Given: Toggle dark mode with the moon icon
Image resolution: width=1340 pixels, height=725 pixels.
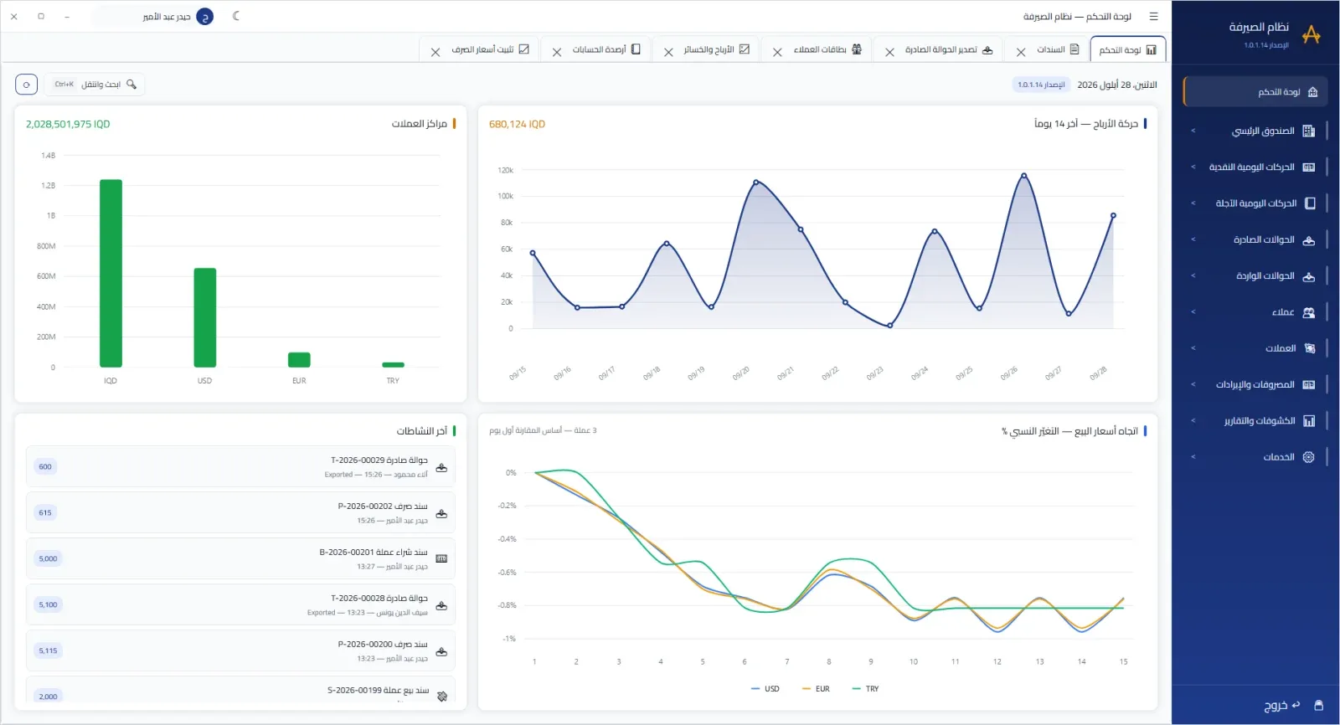Looking at the screenshot, I should [236, 16].
